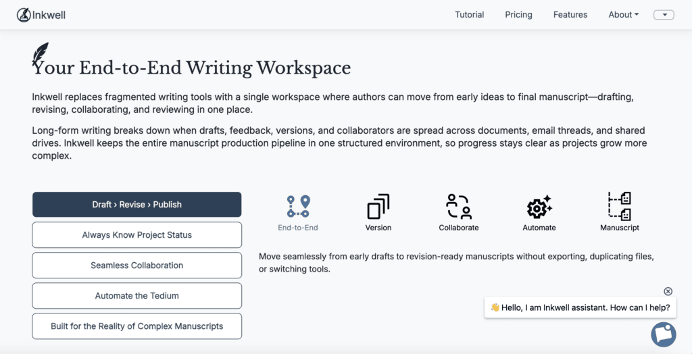Select the Automate gear icon
The image size is (692, 354).
click(539, 206)
